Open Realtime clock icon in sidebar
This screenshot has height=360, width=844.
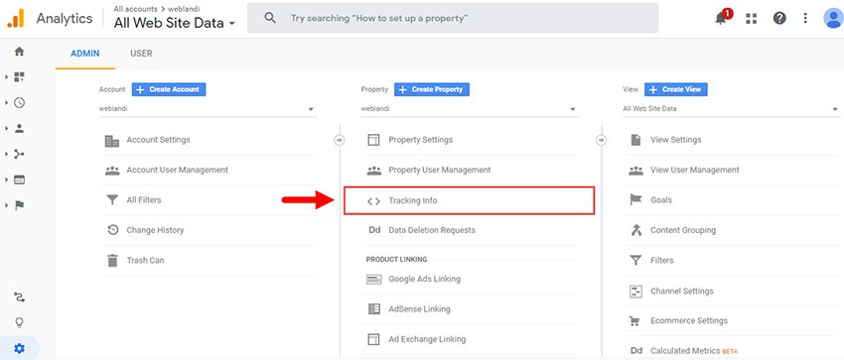tap(20, 102)
